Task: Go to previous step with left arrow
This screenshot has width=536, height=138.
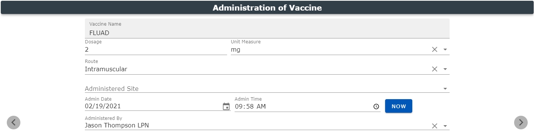Action: 14,123
